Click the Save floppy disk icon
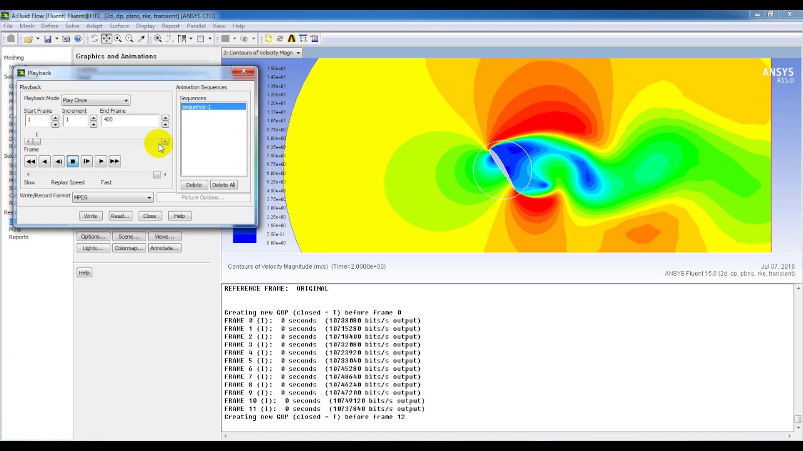This screenshot has height=451, width=803. [x=48, y=39]
